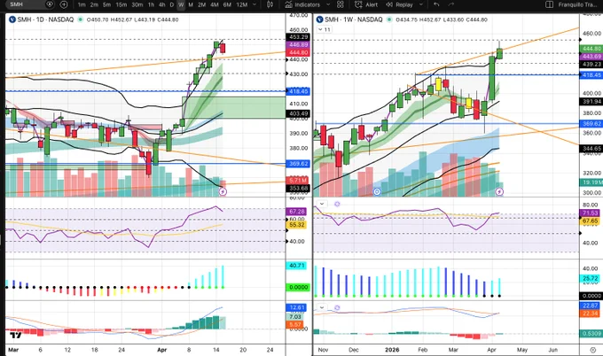The width and height of the screenshot is (603, 356).
Task: Open the layout setup icon
Action: pos(550,5)
